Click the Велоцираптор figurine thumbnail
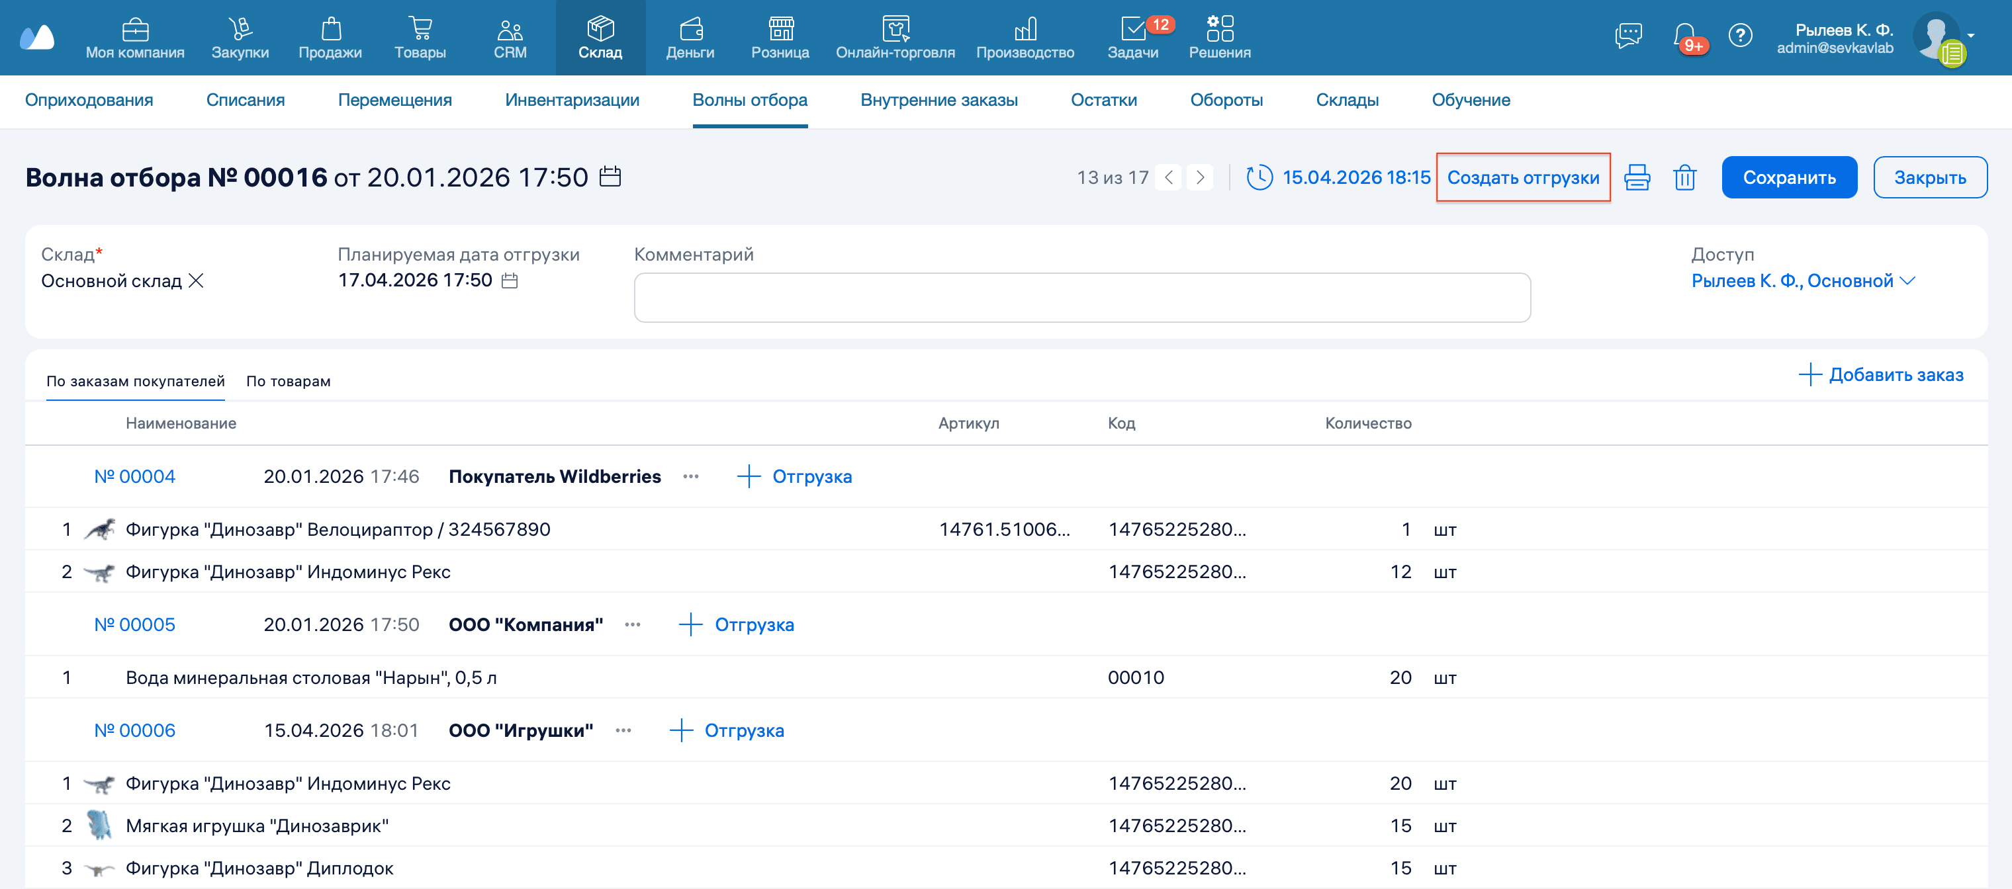Screen dimensions: 2012x889 coord(99,529)
